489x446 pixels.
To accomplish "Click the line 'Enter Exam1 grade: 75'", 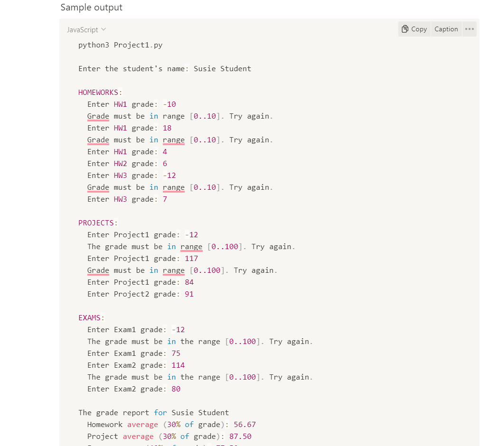I will (134, 353).
